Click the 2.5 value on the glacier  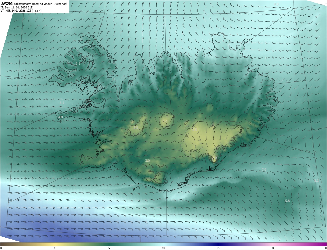(136, 128)
